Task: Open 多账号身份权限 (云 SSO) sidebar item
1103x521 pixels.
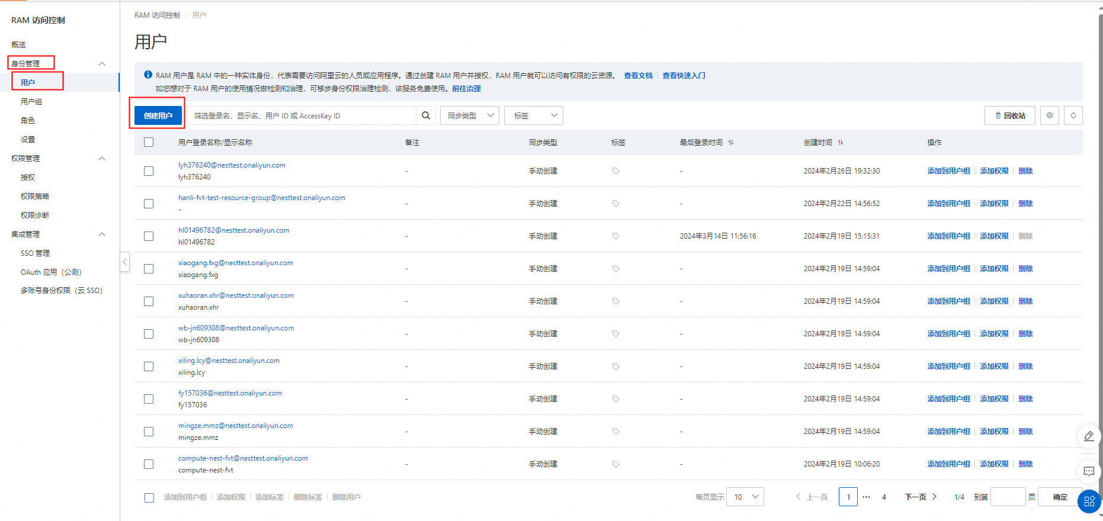Action: [x=62, y=291]
